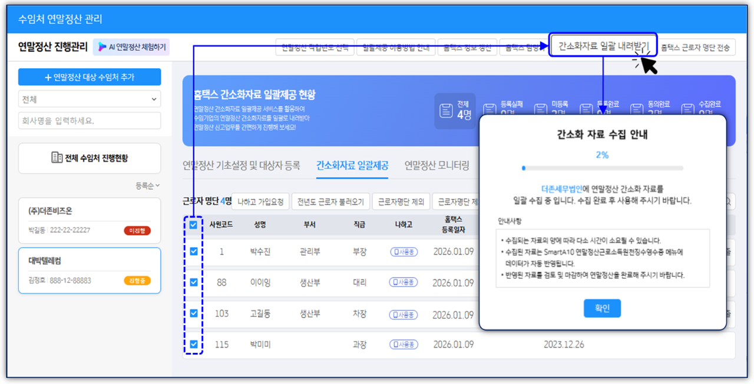Click the AI 연말정산 체험하기 button
The width and height of the screenshot is (754, 384).
click(131, 47)
